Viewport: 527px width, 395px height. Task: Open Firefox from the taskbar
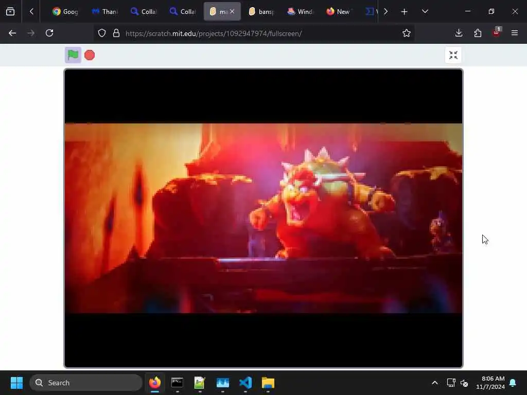click(x=154, y=383)
